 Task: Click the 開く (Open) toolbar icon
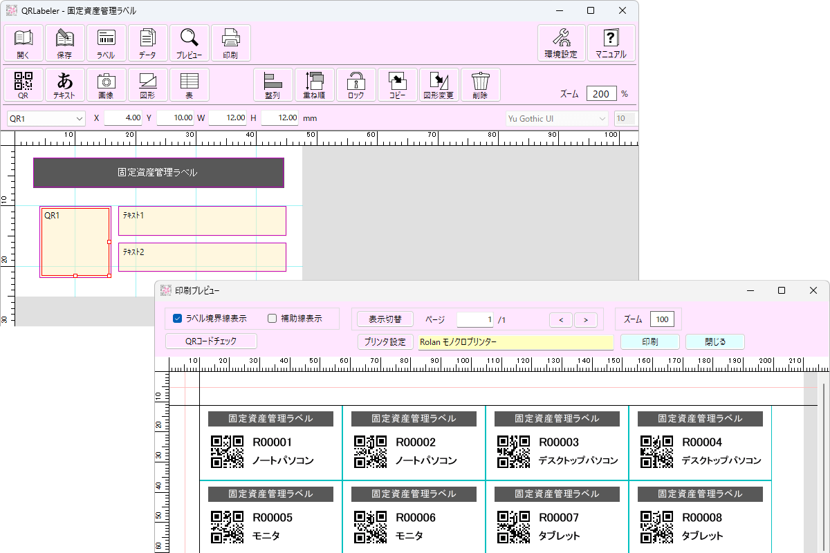[x=24, y=44]
